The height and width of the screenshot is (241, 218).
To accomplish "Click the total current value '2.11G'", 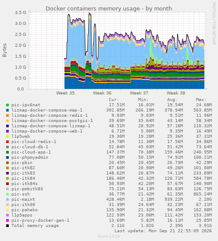I will point(118,226).
